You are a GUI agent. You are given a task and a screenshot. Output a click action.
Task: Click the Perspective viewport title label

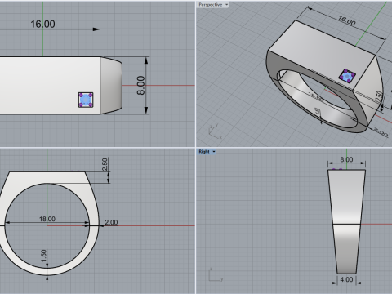[210, 5]
